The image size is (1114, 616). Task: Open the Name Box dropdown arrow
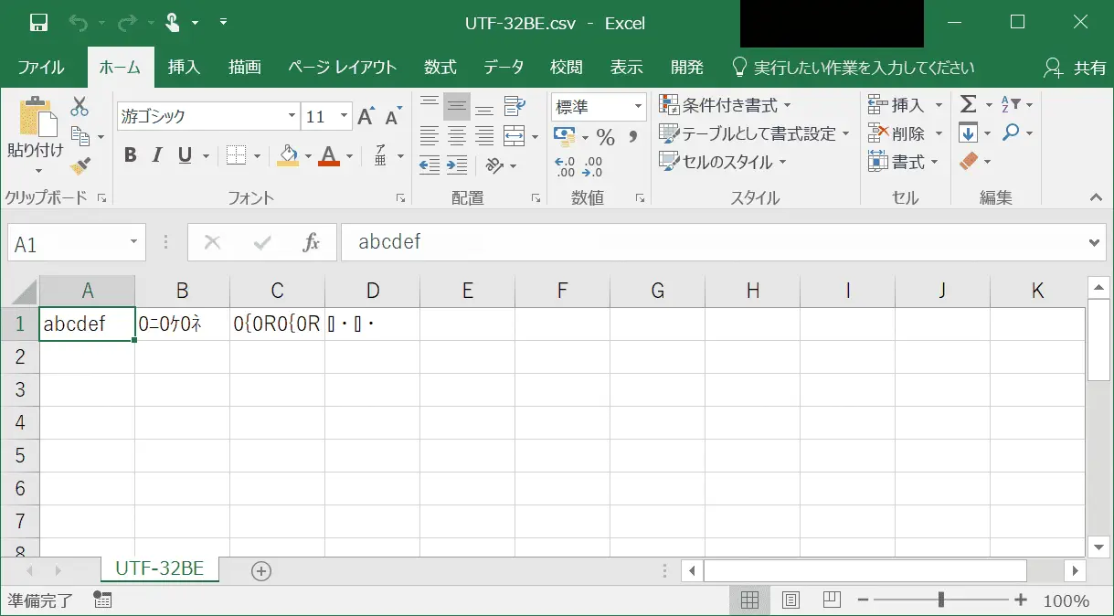(x=133, y=243)
